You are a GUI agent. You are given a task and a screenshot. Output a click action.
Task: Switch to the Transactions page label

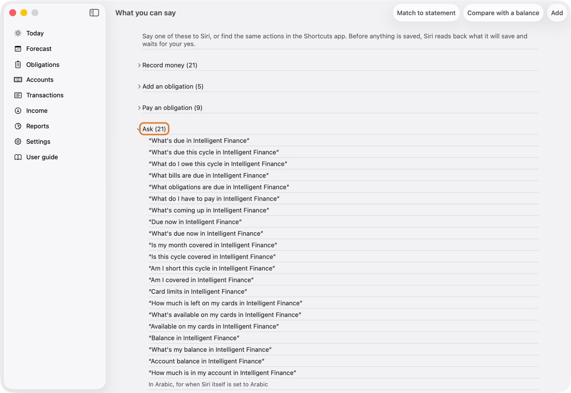[x=45, y=95]
